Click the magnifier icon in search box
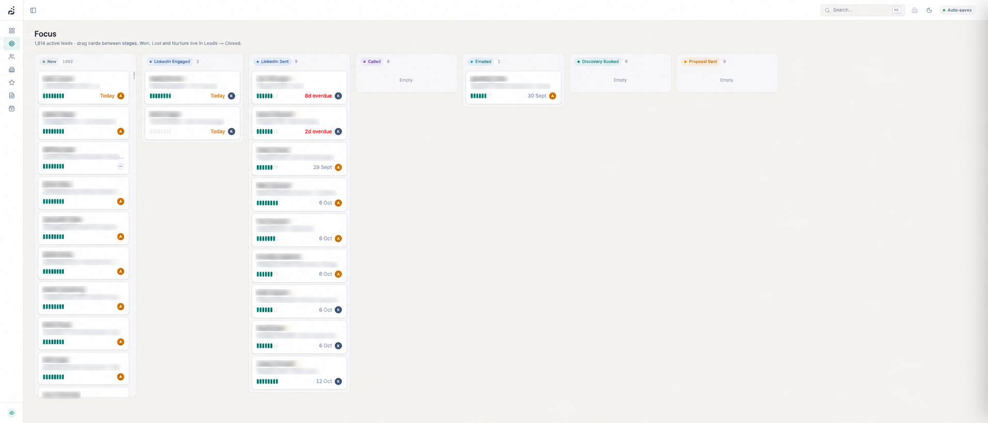The image size is (988, 423). point(827,10)
